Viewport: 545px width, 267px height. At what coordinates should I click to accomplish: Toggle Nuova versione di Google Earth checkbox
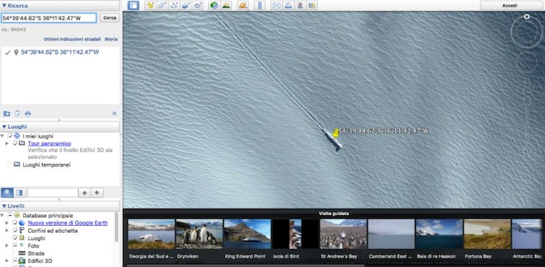pyautogui.click(x=15, y=223)
